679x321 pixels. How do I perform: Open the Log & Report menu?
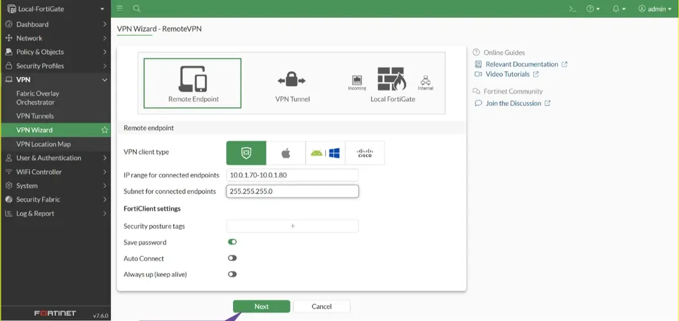point(55,213)
